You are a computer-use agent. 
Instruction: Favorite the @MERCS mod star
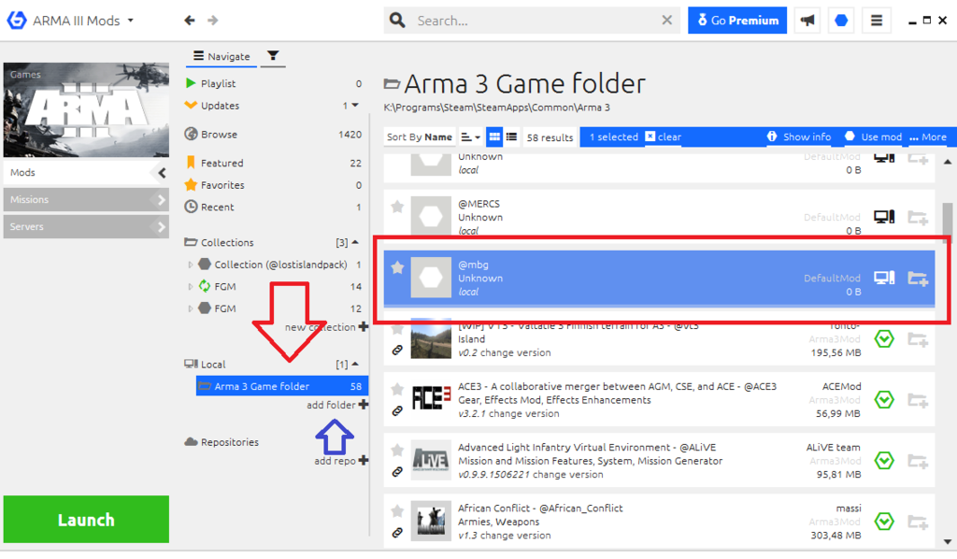click(397, 207)
